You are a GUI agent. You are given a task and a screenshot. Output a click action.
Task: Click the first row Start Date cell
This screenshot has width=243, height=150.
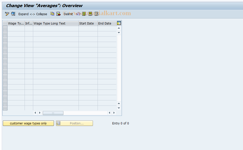pyautogui.click(x=88, y=29)
